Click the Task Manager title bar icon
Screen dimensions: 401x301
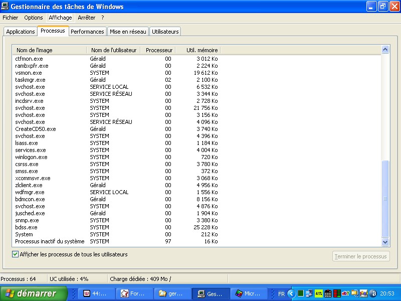coord(5,6)
